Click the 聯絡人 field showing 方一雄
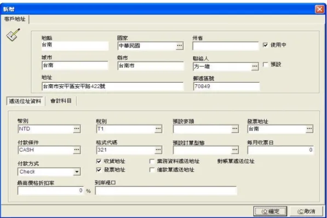 pos(222,66)
